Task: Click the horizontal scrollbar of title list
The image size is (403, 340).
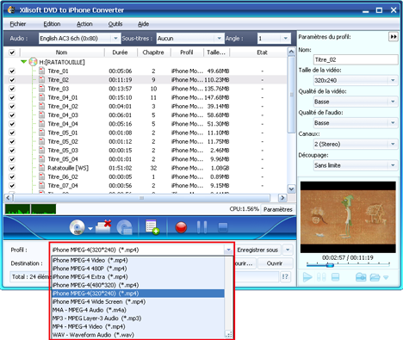Action: click(x=141, y=198)
